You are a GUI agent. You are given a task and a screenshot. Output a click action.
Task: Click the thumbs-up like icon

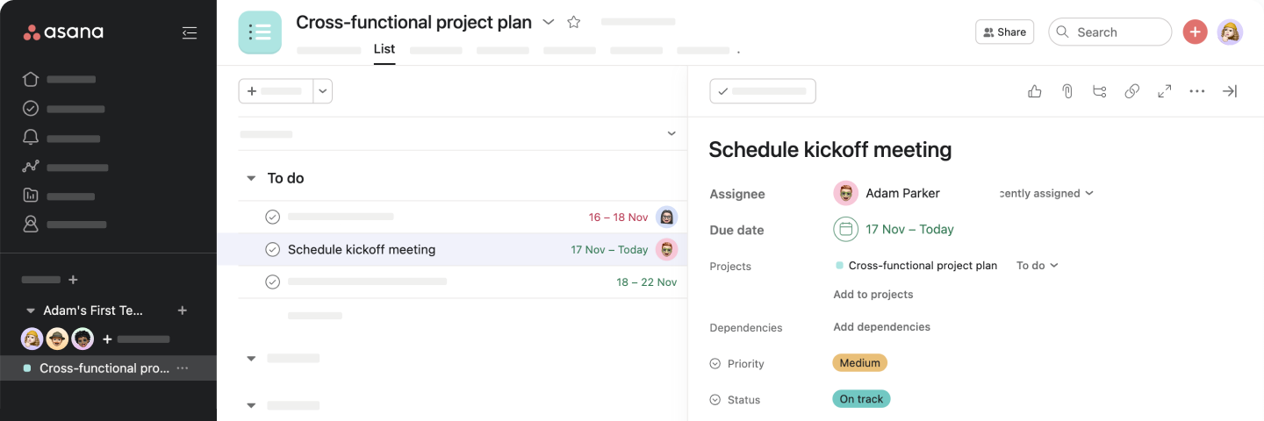[1035, 91]
